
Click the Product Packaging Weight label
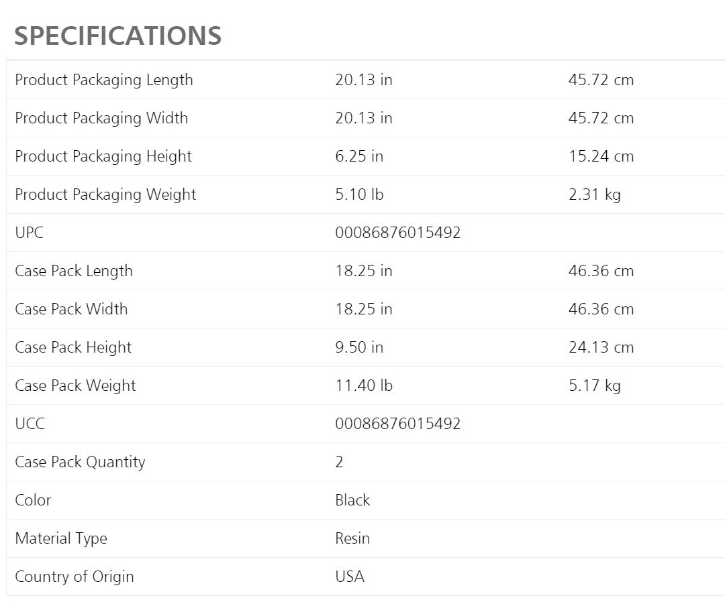click(x=105, y=194)
